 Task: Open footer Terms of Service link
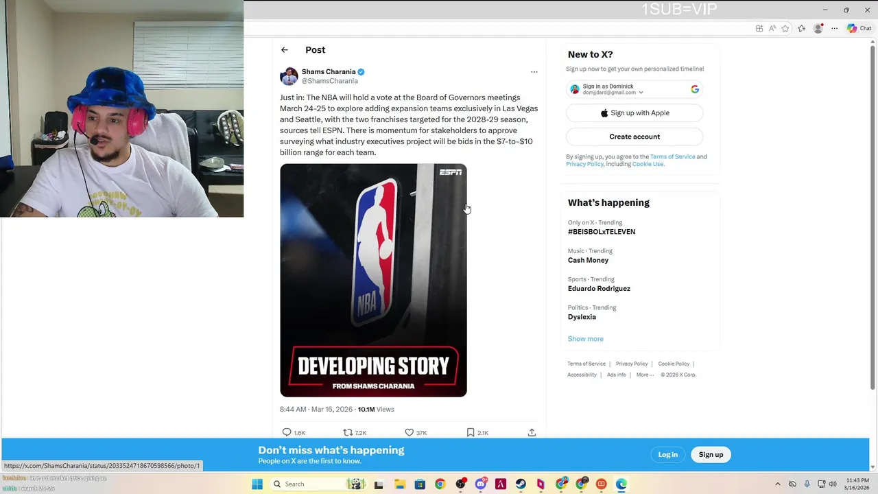[586, 364]
